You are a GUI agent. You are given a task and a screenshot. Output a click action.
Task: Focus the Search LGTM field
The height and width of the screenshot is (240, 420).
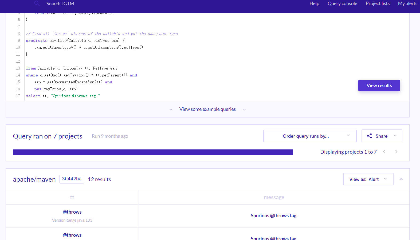[x=60, y=4]
